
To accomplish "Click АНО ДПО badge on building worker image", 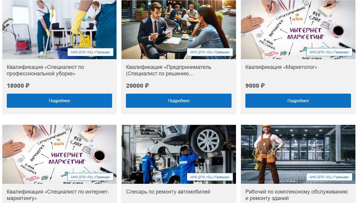I will click(329, 177).
